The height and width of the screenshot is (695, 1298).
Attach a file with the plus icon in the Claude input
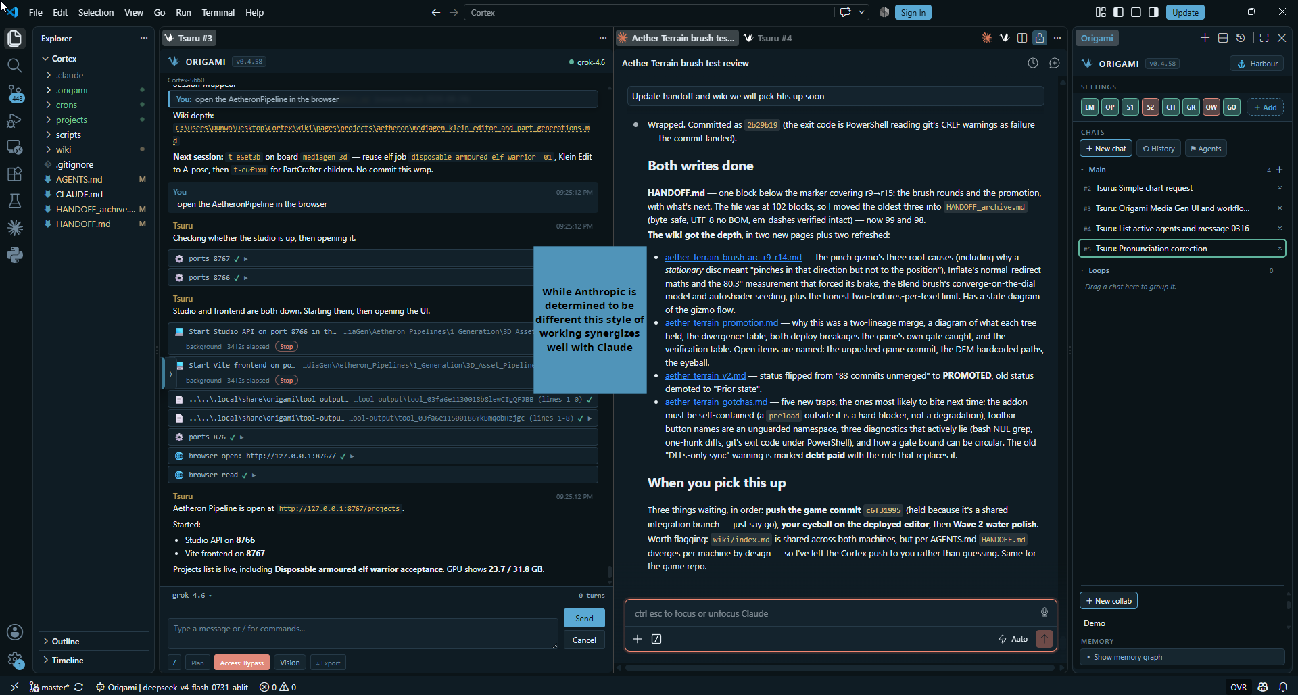click(x=638, y=639)
